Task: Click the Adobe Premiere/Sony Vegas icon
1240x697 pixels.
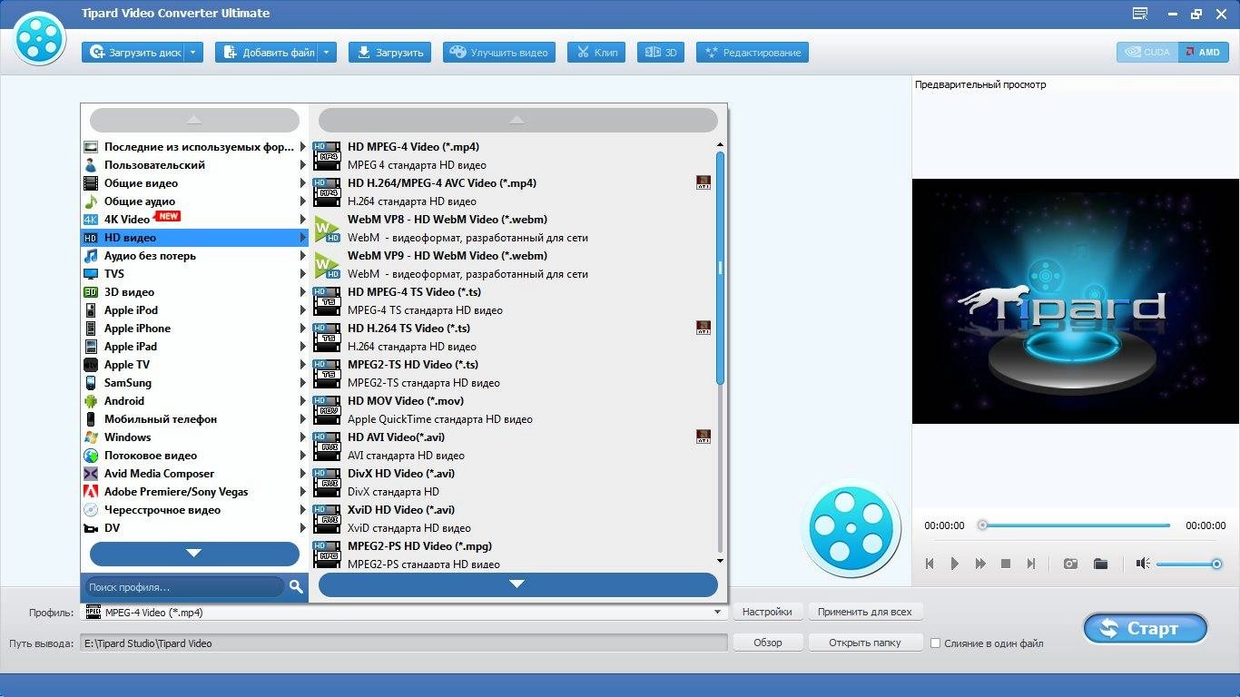Action: 91,491
